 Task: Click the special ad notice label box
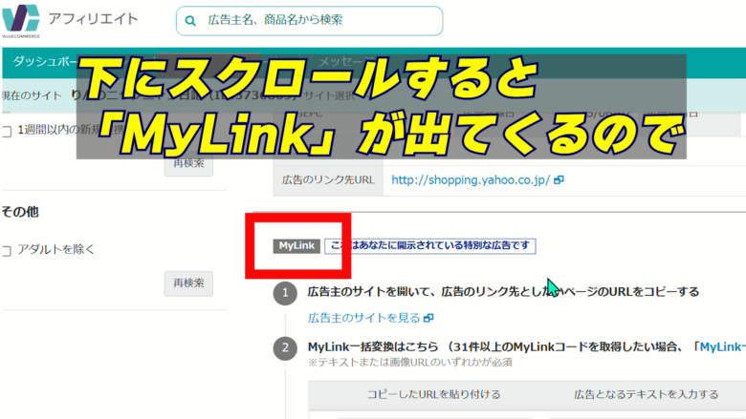(x=429, y=246)
